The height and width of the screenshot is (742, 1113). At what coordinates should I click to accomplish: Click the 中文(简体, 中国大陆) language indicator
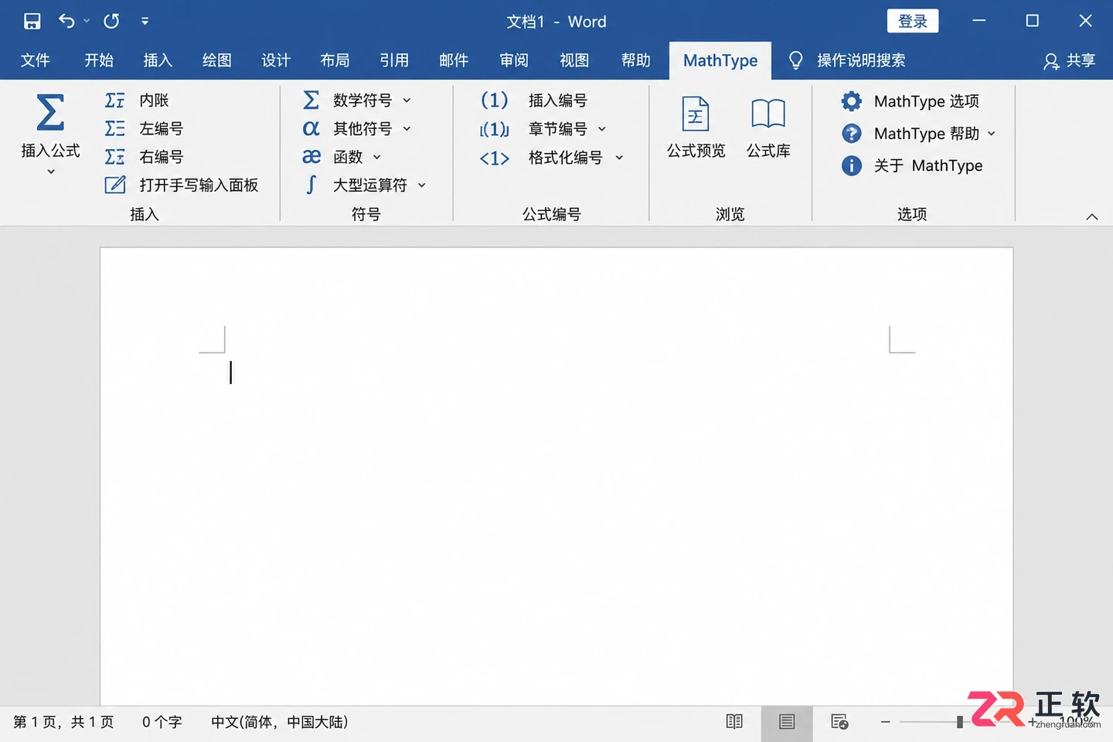280,722
